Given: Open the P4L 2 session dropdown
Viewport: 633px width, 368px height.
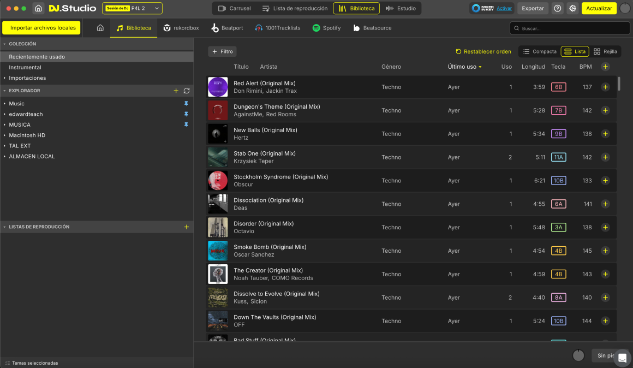Looking at the screenshot, I should (x=133, y=8).
